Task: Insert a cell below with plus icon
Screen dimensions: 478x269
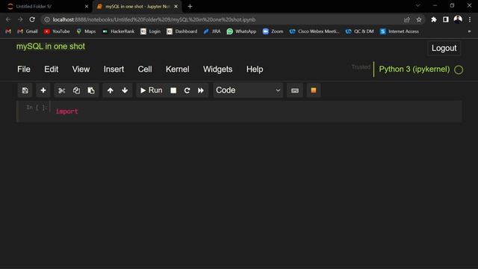Action: click(43, 90)
